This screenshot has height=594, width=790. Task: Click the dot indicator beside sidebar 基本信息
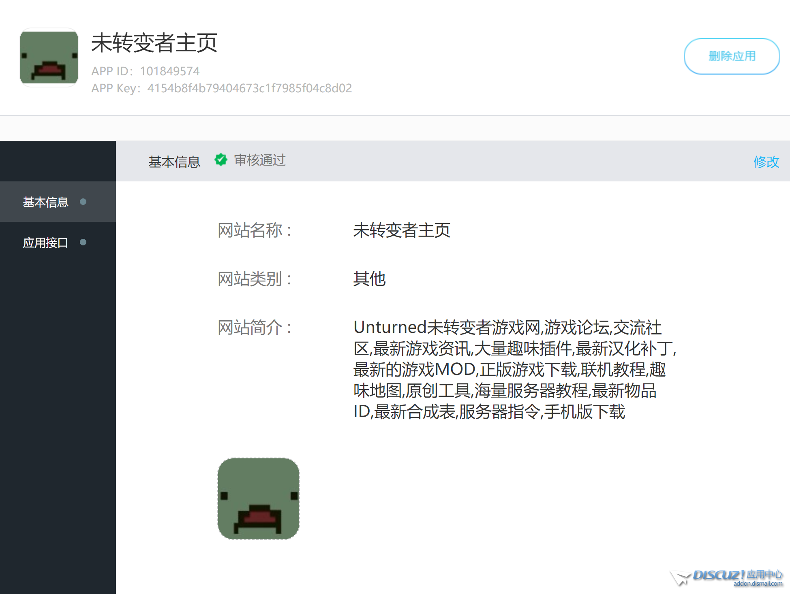(83, 202)
